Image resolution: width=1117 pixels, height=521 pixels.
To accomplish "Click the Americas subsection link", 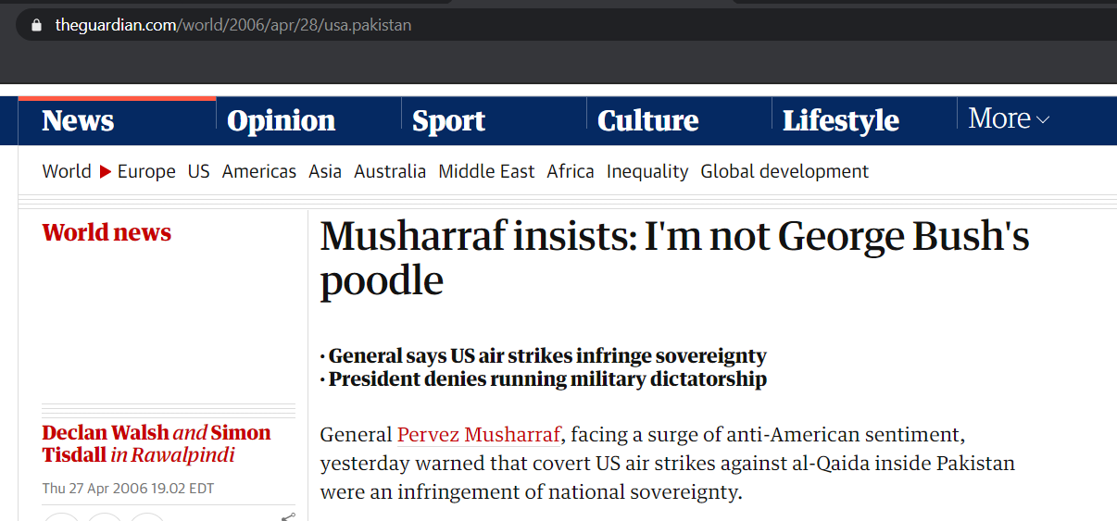I will click(259, 171).
